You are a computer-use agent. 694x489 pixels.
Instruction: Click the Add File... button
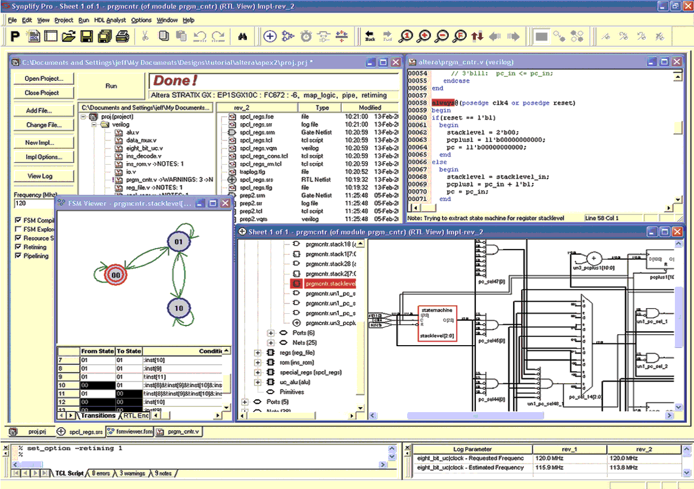point(44,110)
